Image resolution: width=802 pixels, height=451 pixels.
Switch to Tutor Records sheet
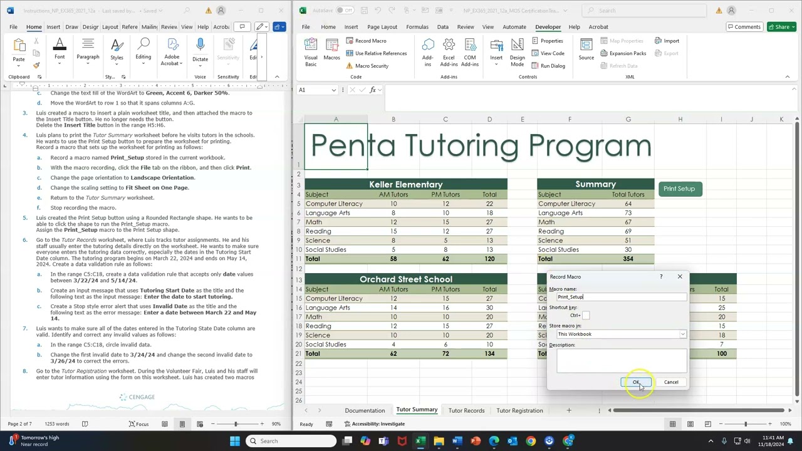(x=466, y=410)
